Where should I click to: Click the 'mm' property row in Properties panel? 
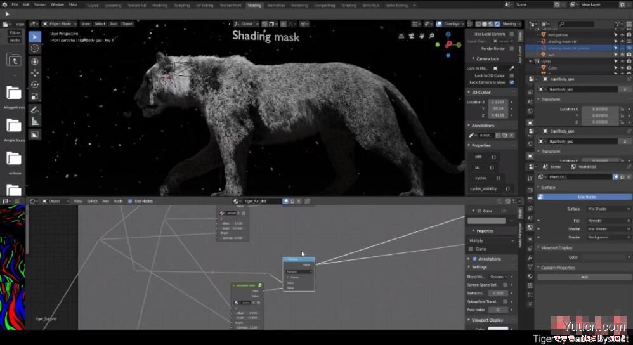(x=486, y=157)
